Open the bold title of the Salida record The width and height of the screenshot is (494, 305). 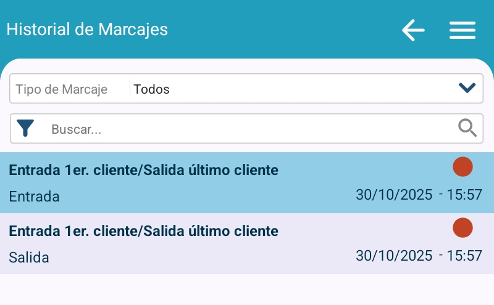point(143,231)
